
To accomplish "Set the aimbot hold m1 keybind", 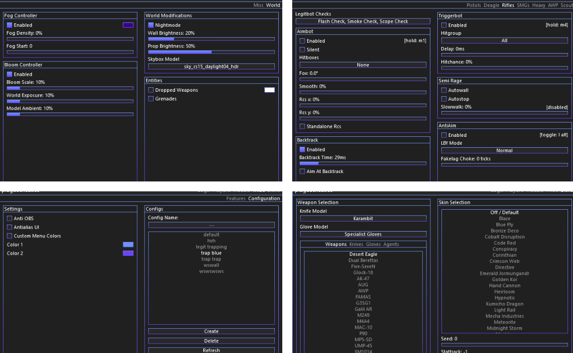I will tap(415, 41).
